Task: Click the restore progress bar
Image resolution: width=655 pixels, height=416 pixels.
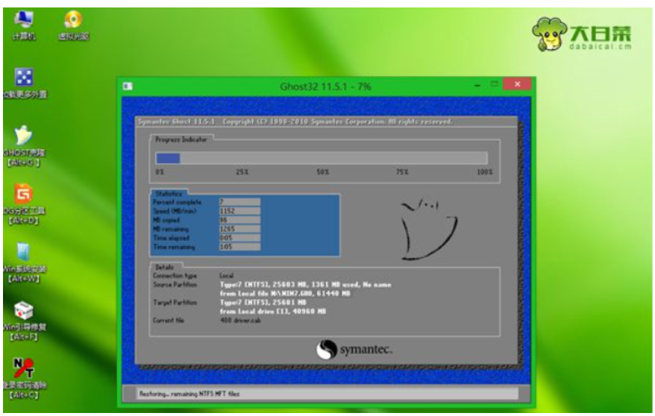Action: coord(322,158)
